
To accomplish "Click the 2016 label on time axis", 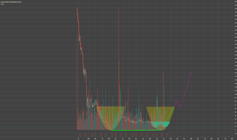I will point(109,139).
